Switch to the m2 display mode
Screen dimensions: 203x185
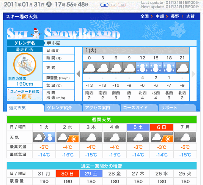click(113, 5)
